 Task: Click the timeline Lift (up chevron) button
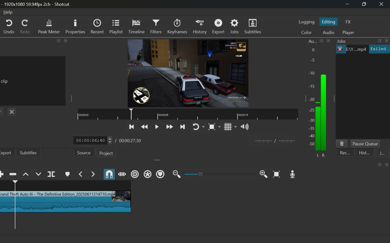(x=26, y=174)
